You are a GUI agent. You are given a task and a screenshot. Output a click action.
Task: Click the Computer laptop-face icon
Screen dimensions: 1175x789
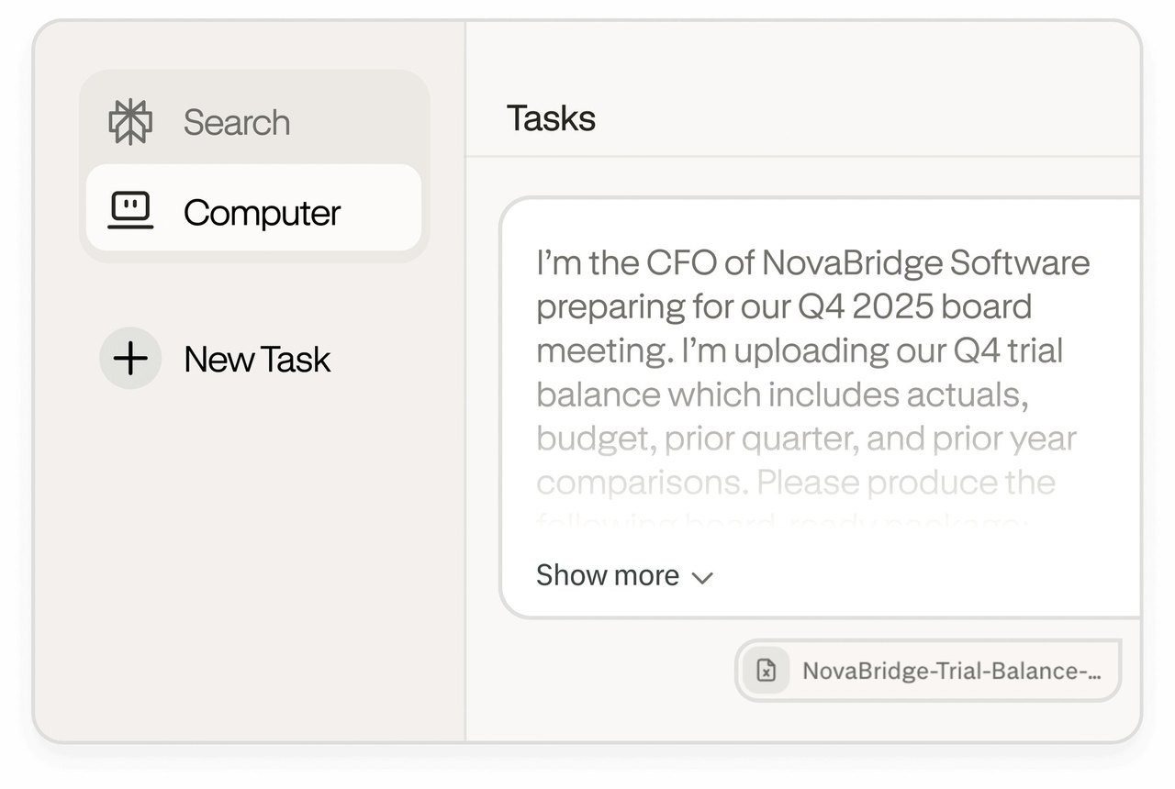[x=130, y=211]
